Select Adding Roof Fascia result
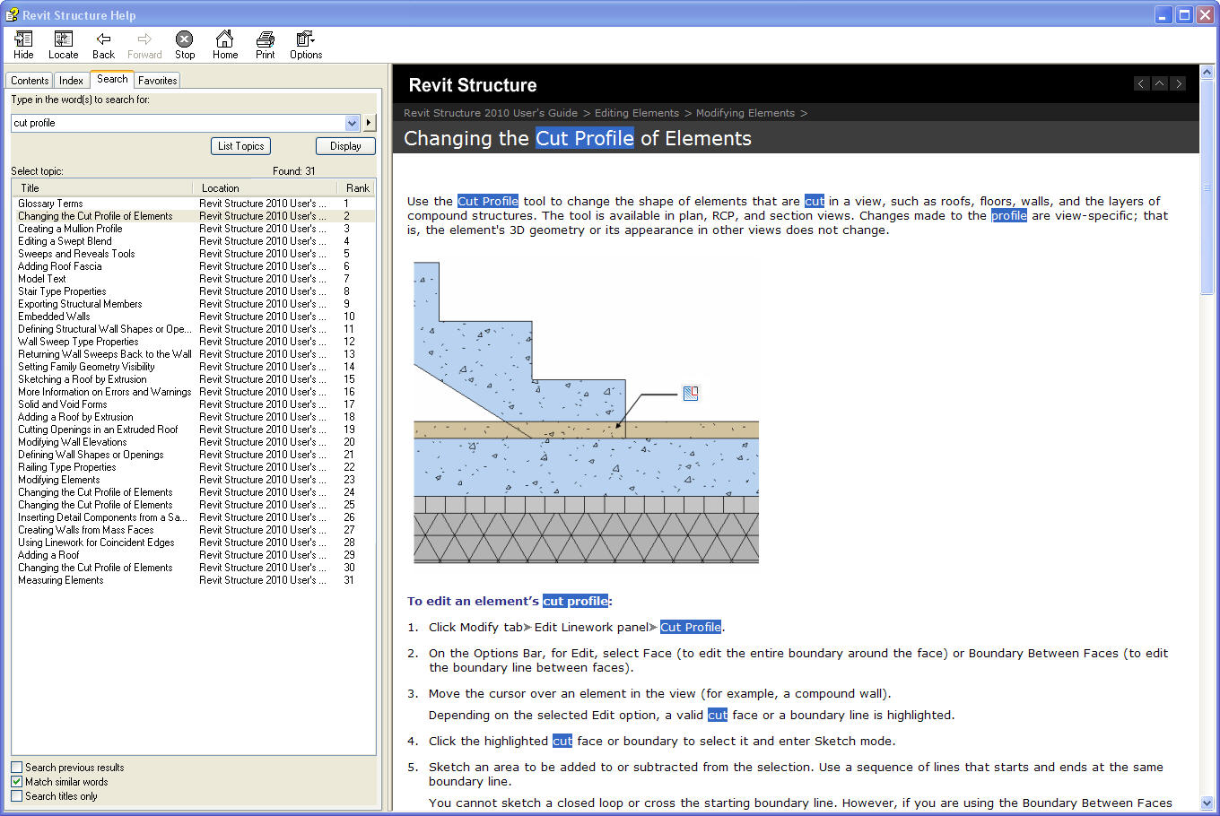This screenshot has height=816, width=1220. (60, 266)
